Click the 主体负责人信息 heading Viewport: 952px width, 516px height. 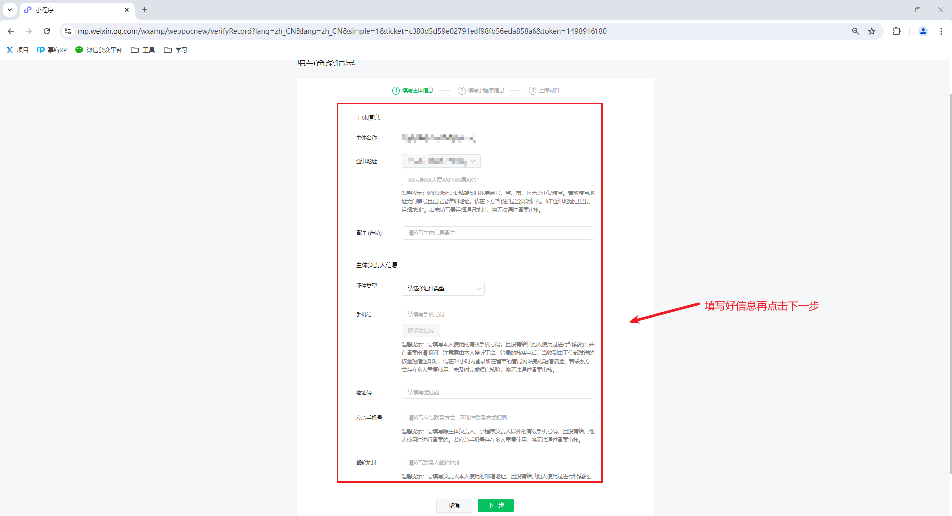(x=377, y=265)
